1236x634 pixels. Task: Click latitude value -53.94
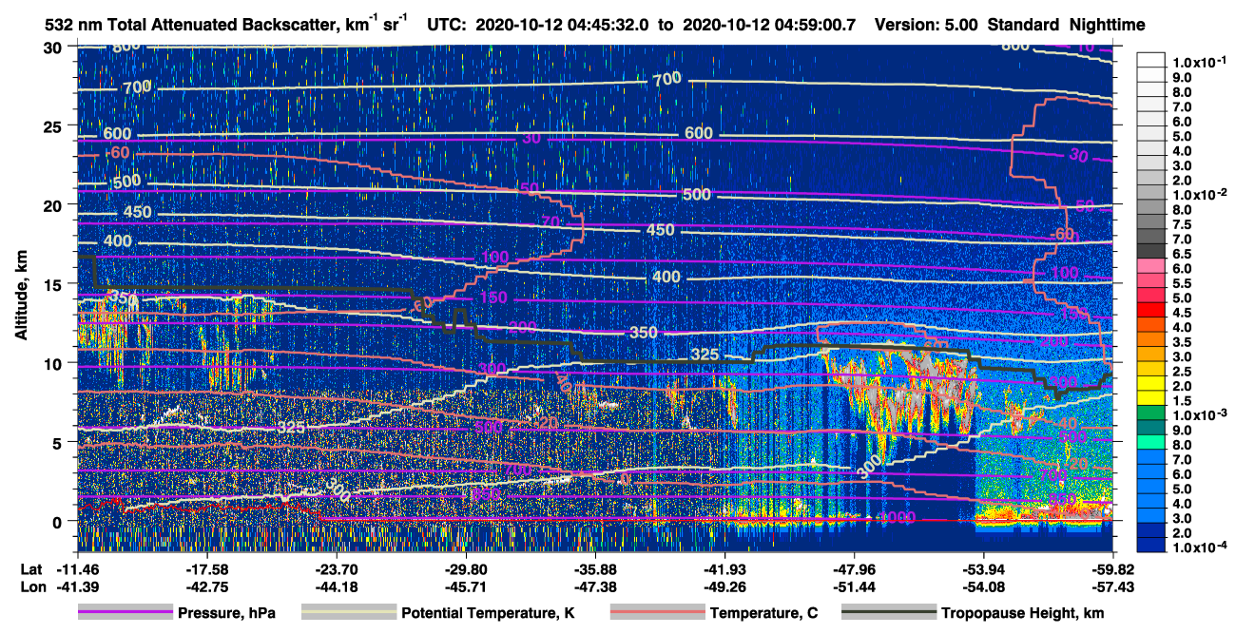click(983, 569)
